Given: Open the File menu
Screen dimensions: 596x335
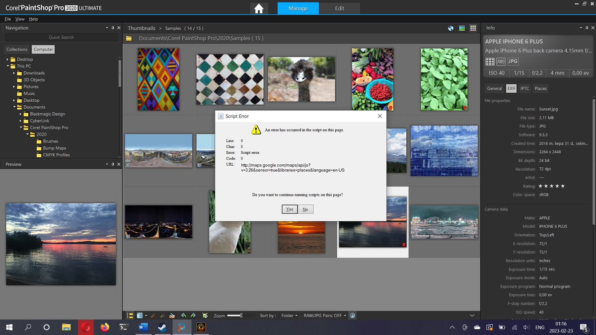Looking at the screenshot, I should pyautogui.click(x=8, y=19).
